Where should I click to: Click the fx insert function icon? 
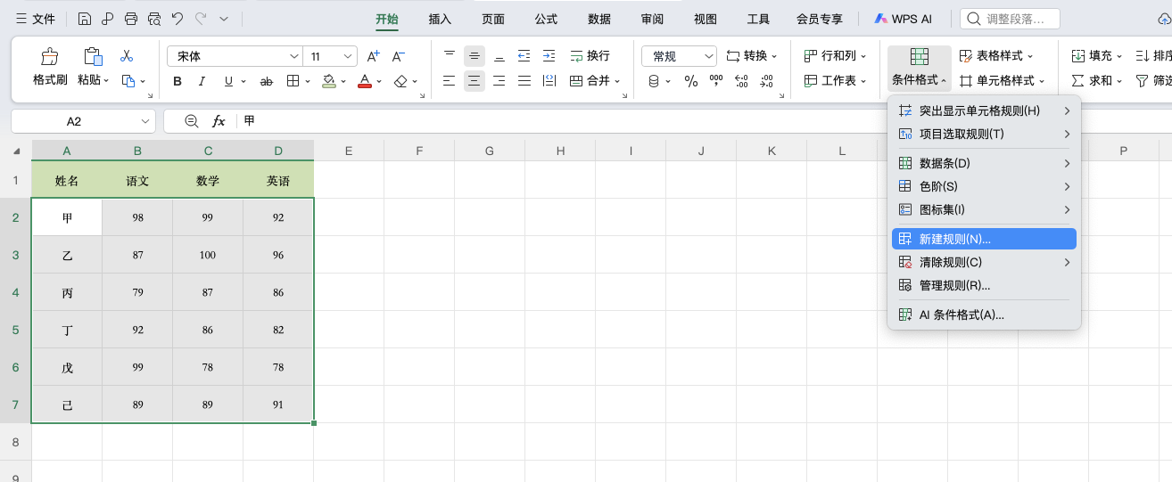[219, 121]
